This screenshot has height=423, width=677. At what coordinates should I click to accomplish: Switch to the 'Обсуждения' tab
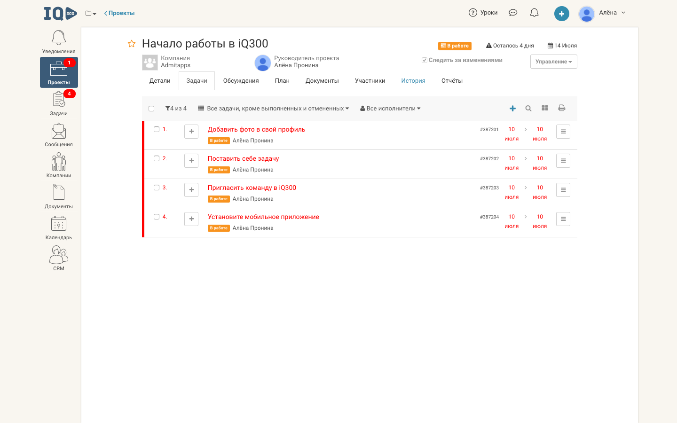pyautogui.click(x=241, y=81)
